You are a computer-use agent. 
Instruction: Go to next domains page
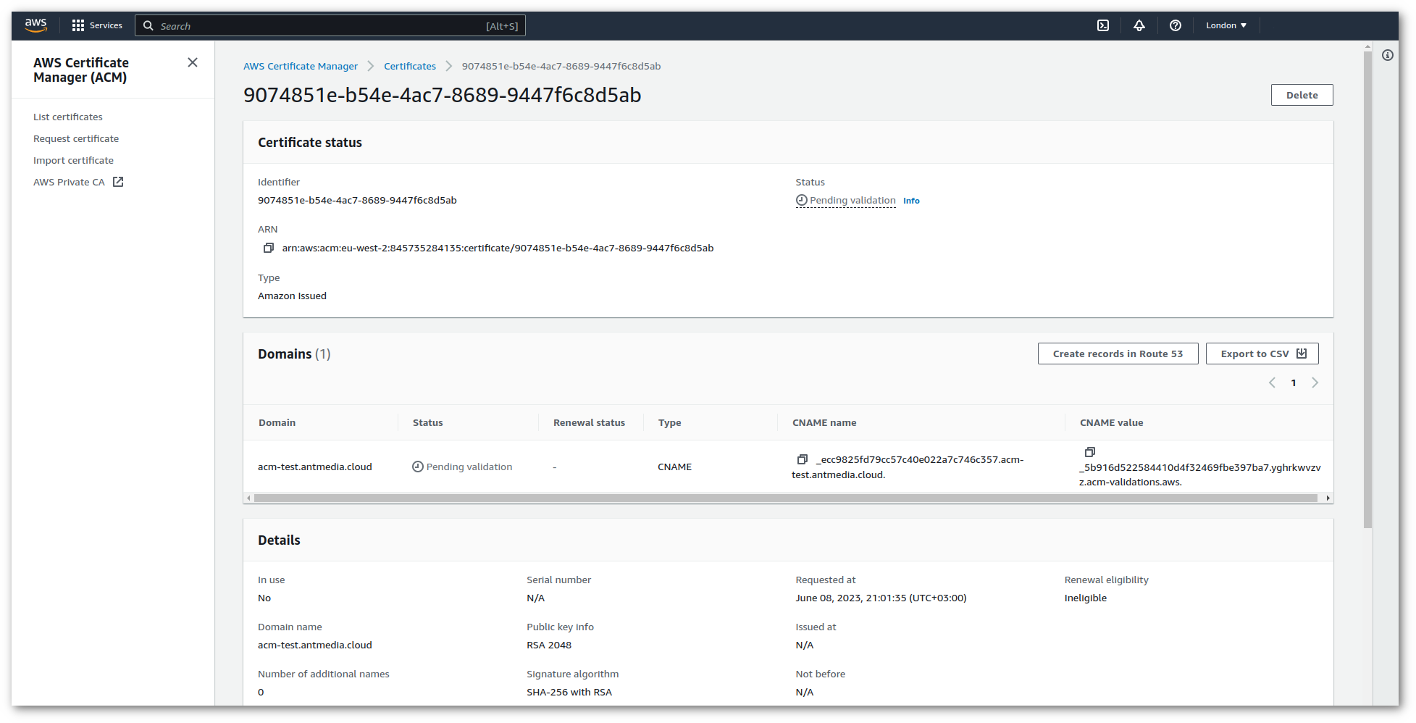[1315, 383]
